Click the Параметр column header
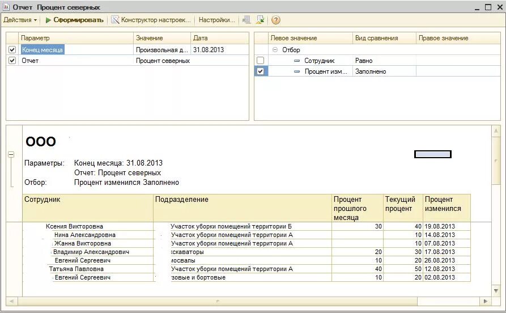 click(x=76, y=38)
